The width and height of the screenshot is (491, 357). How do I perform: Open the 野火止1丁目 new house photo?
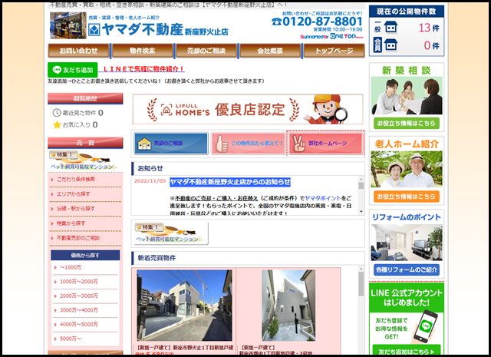(x=185, y=306)
